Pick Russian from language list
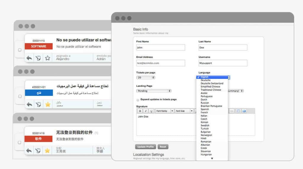The height and width of the screenshot is (169, 303). click(x=212, y=103)
